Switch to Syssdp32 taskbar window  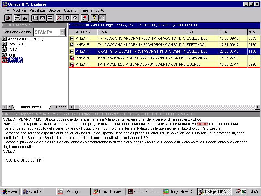(38, 192)
